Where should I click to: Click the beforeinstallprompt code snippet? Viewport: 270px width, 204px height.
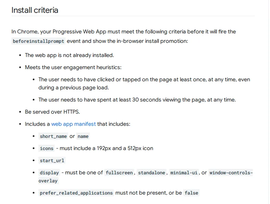[x=38, y=41]
